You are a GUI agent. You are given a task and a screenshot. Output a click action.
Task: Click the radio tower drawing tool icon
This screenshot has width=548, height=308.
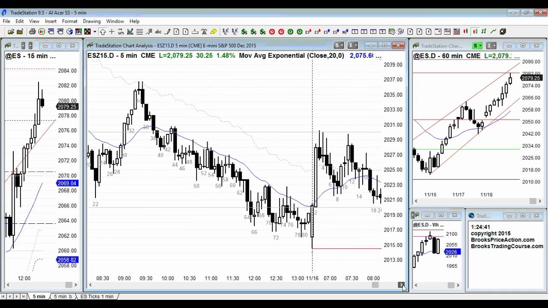(x=204, y=32)
